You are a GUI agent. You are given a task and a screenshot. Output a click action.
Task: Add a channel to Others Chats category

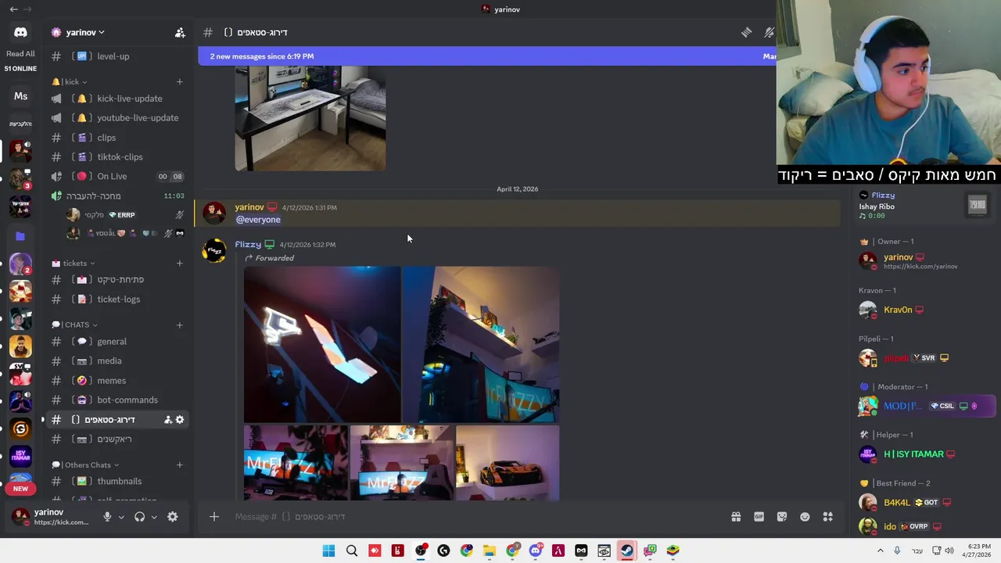tap(179, 464)
